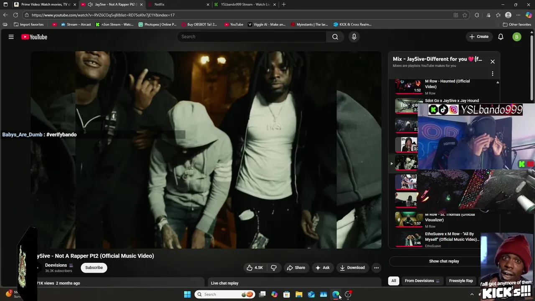Close the Netflix tab
The width and height of the screenshot is (535, 301).
208,5
